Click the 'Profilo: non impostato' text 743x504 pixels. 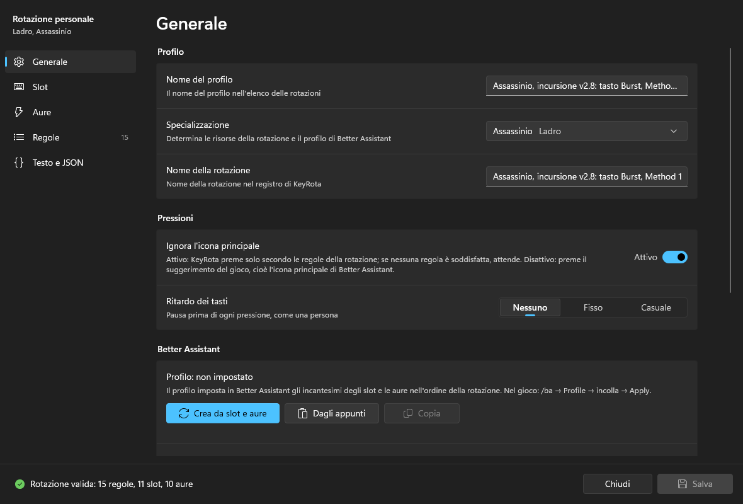click(x=210, y=377)
